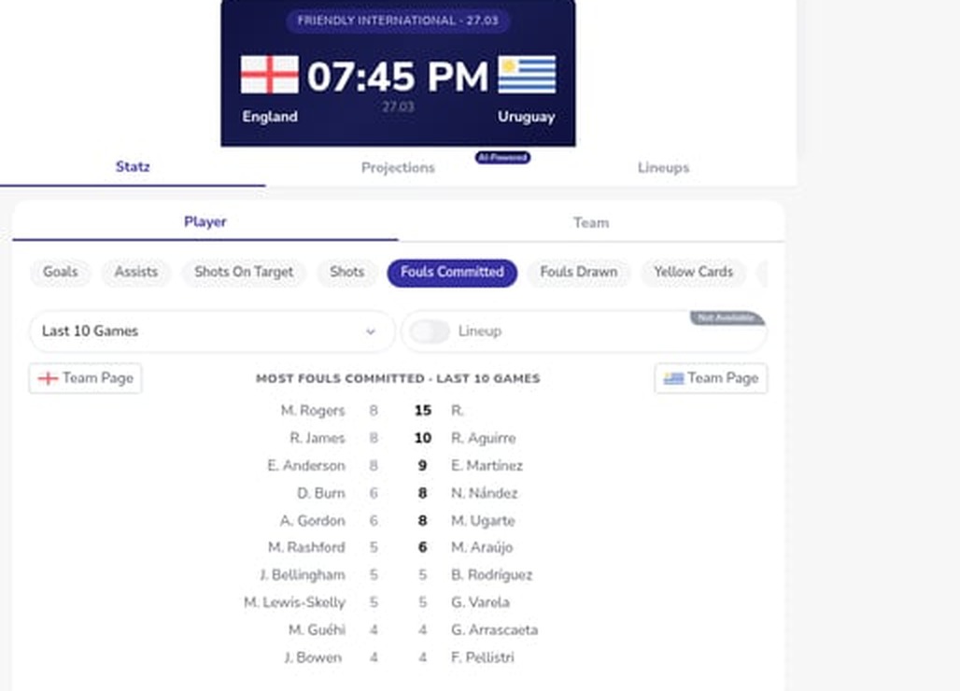Open the Last 10 Games dropdown
The image size is (960, 691).
[x=212, y=331]
